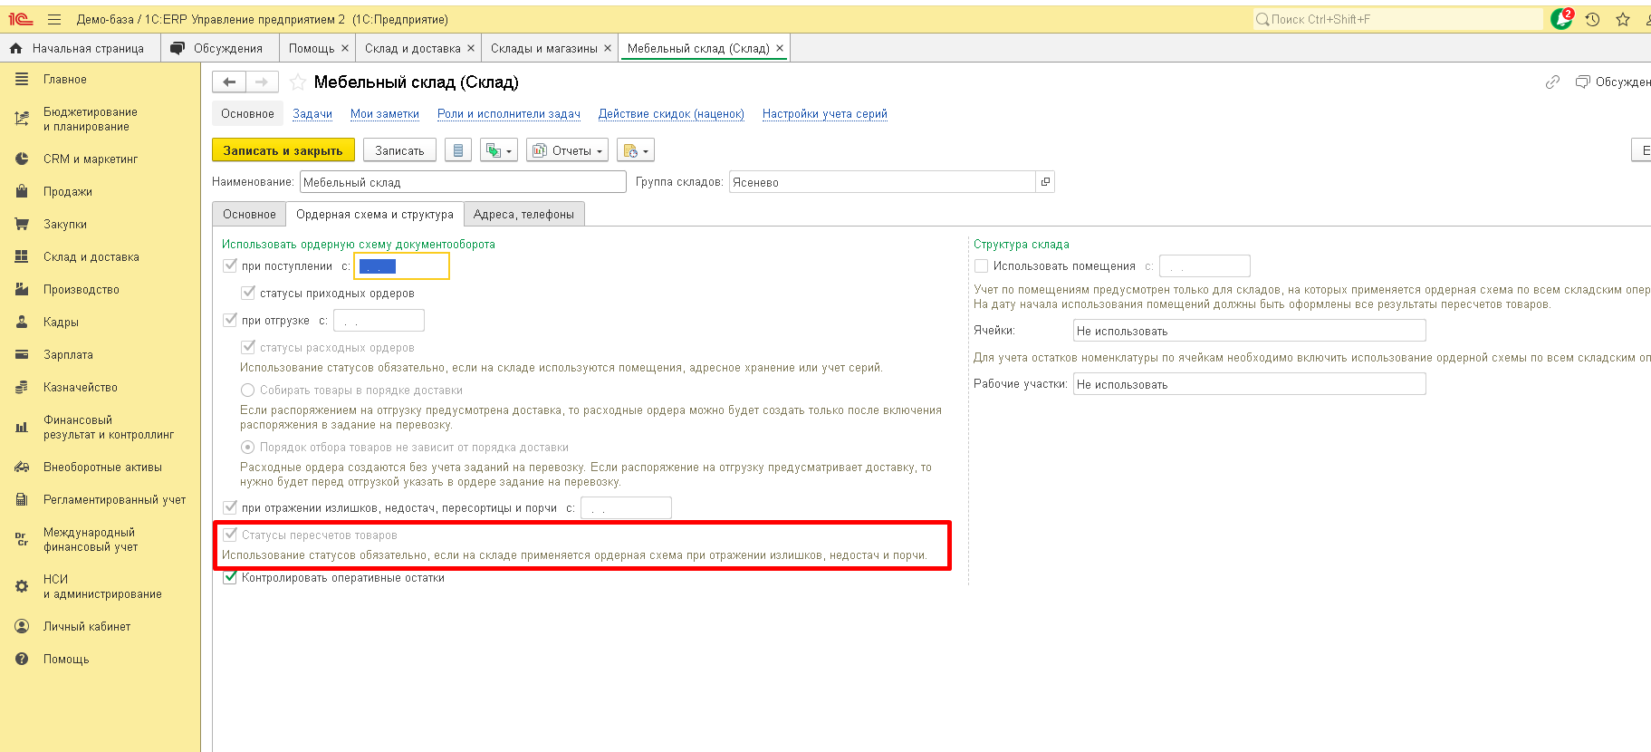Copy link to this object icon

1552,82
